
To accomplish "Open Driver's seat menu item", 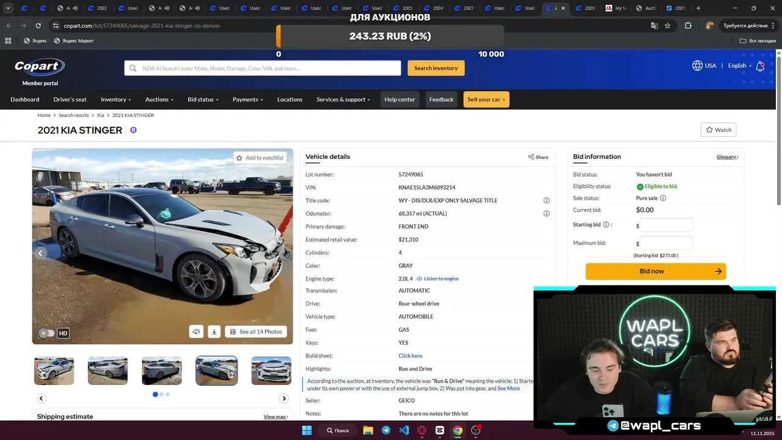I will click(70, 99).
